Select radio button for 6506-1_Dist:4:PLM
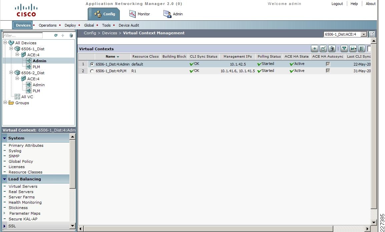The image size is (385, 232). pyautogui.click(x=92, y=71)
